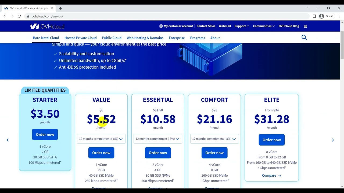Click "20 GB SSD SATA" Starter spec
This screenshot has height=193, width=344.
(x=45, y=157)
